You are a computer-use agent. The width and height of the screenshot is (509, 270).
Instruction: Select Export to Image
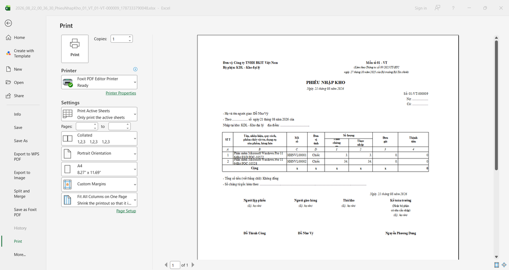22,175
